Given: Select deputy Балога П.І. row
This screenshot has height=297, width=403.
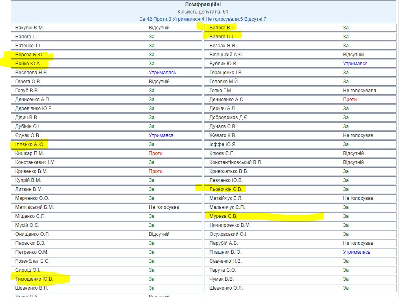Looking at the screenshot, I should point(221,37).
